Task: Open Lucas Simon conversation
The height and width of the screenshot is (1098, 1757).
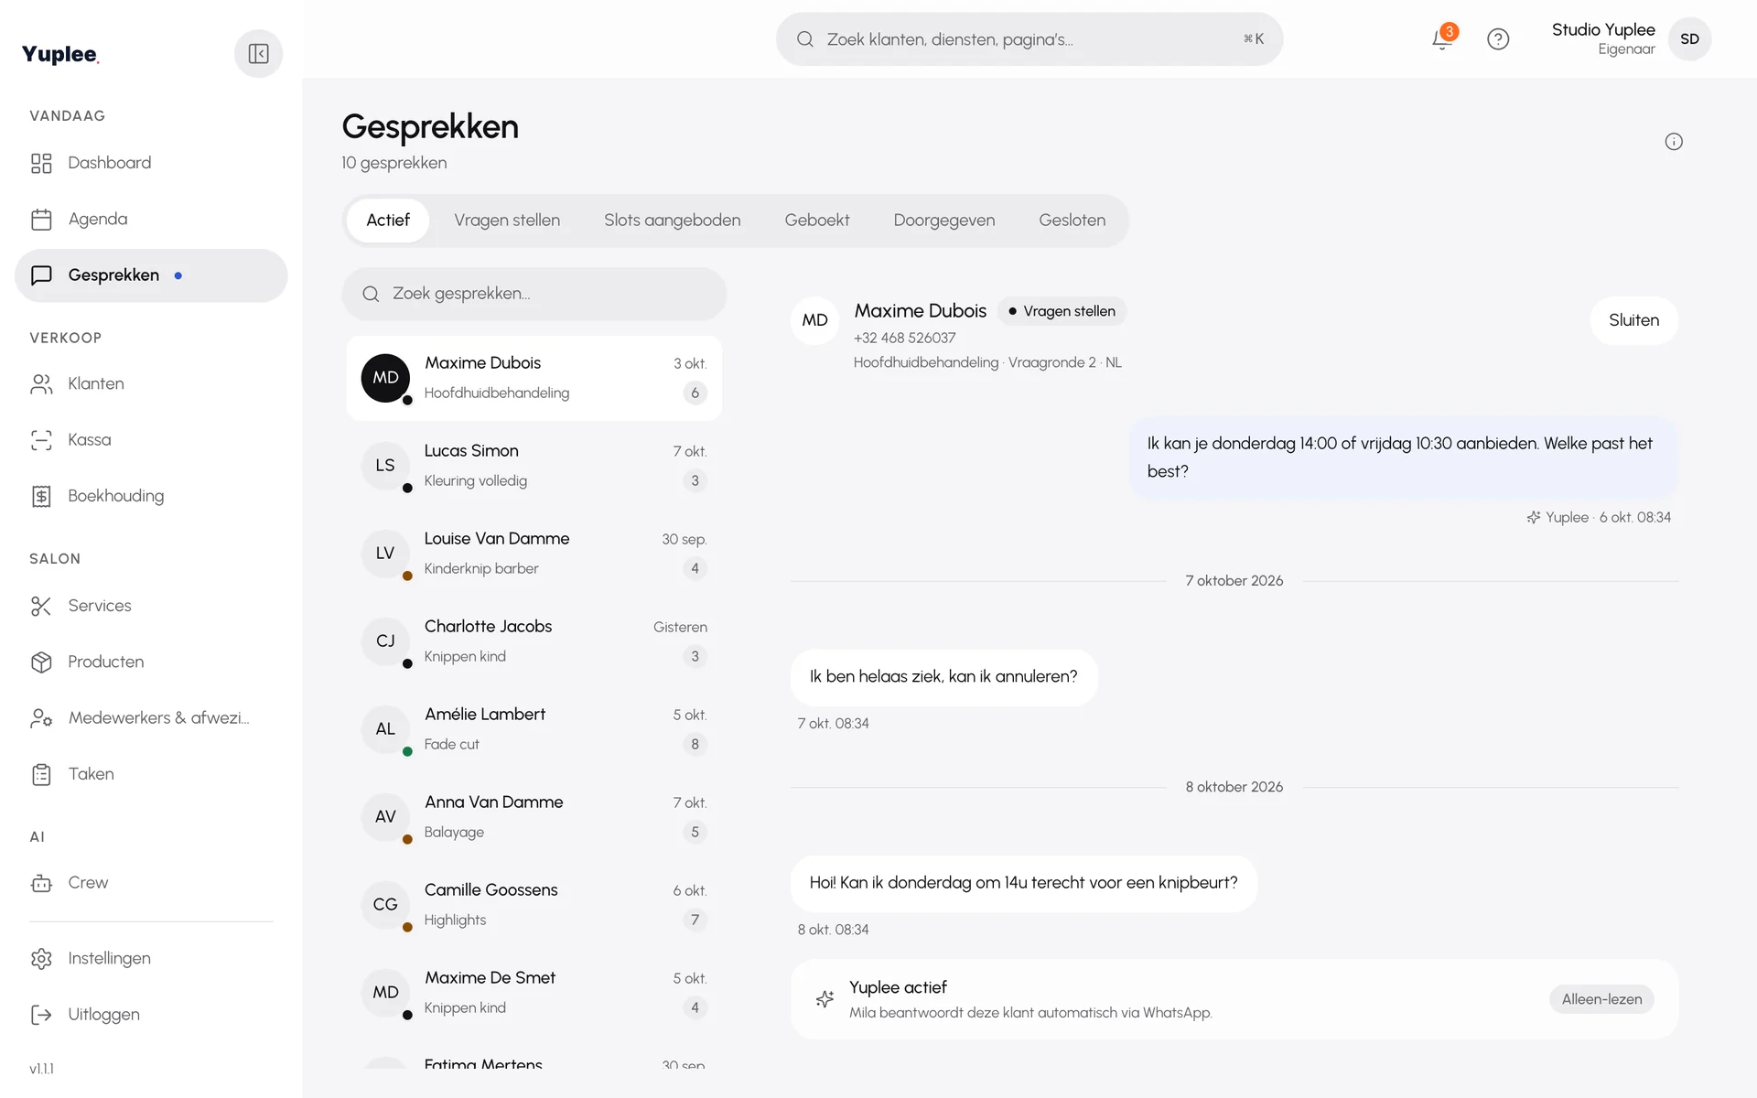Action: tap(534, 466)
